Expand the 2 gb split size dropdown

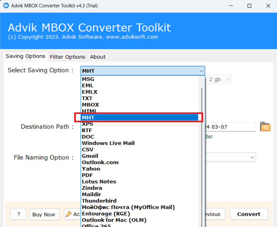220,79
